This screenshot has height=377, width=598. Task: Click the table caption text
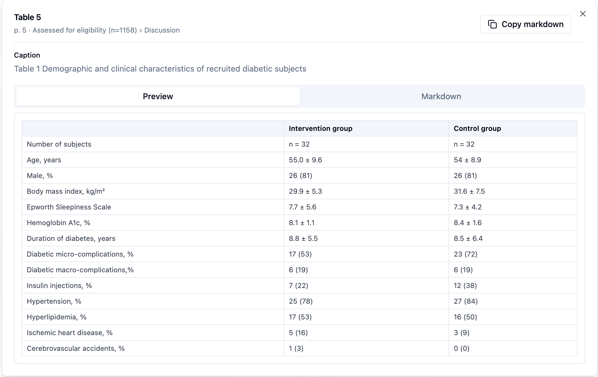[160, 69]
